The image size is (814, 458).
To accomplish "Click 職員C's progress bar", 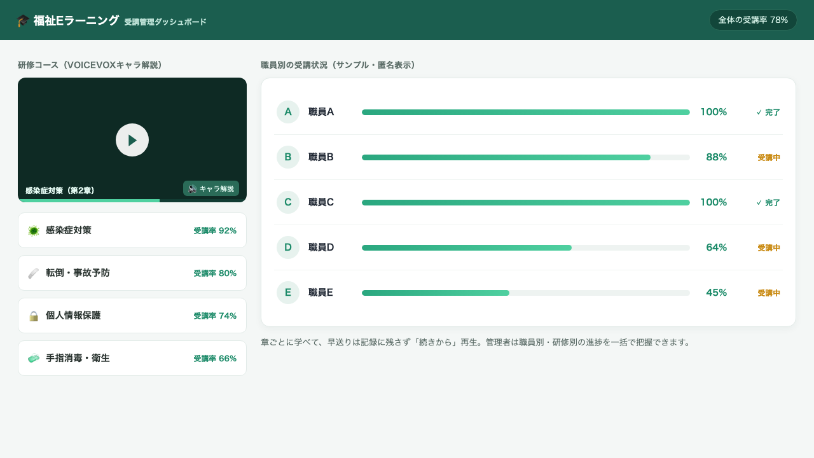I will tap(526, 202).
